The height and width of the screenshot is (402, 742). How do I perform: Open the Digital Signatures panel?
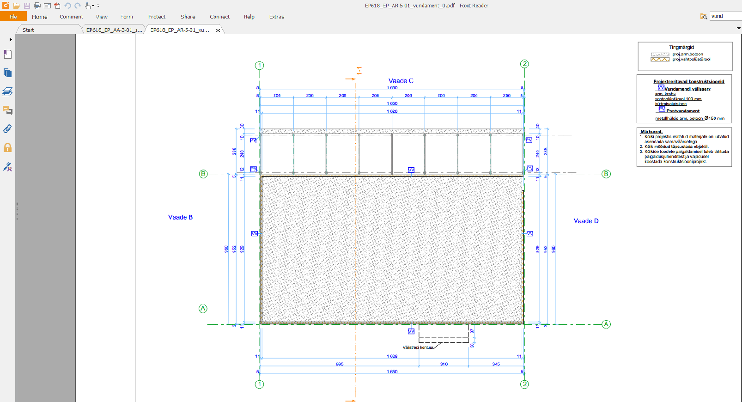(x=8, y=167)
